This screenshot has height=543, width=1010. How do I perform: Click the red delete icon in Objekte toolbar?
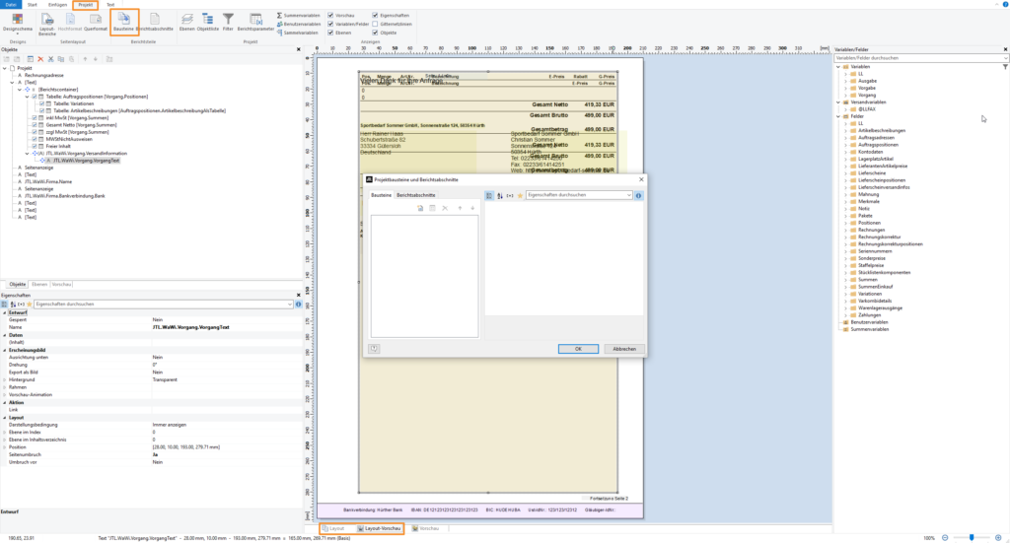[39, 59]
